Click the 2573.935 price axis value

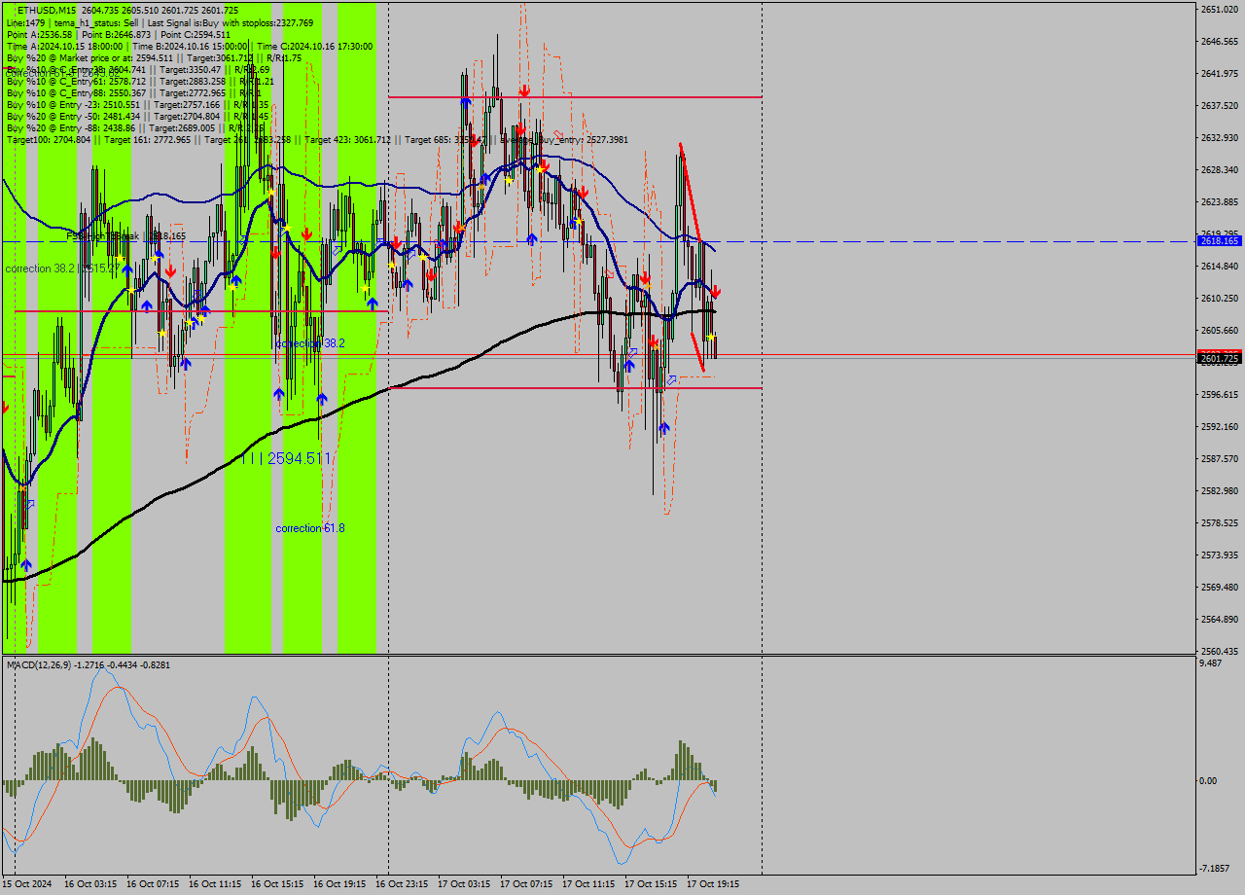[x=1219, y=555]
